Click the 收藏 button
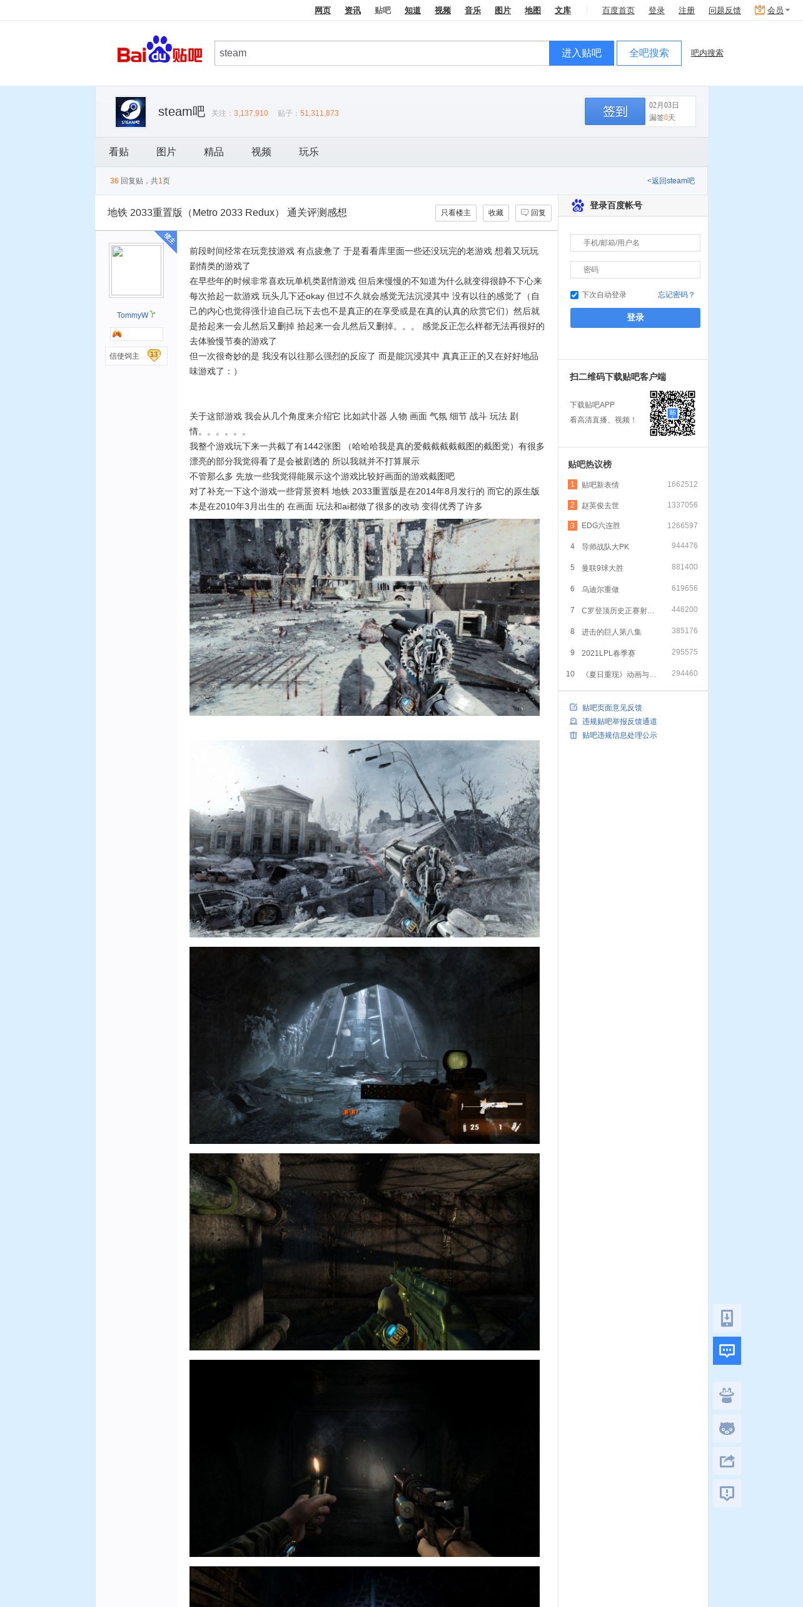 (496, 213)
